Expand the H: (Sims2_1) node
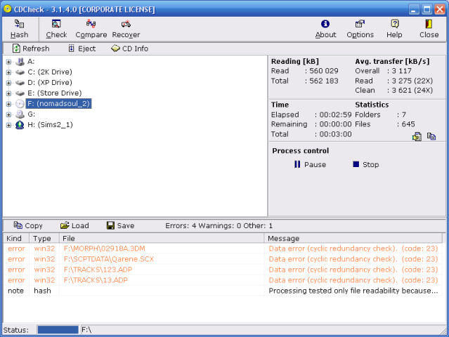 click(8, 125)
